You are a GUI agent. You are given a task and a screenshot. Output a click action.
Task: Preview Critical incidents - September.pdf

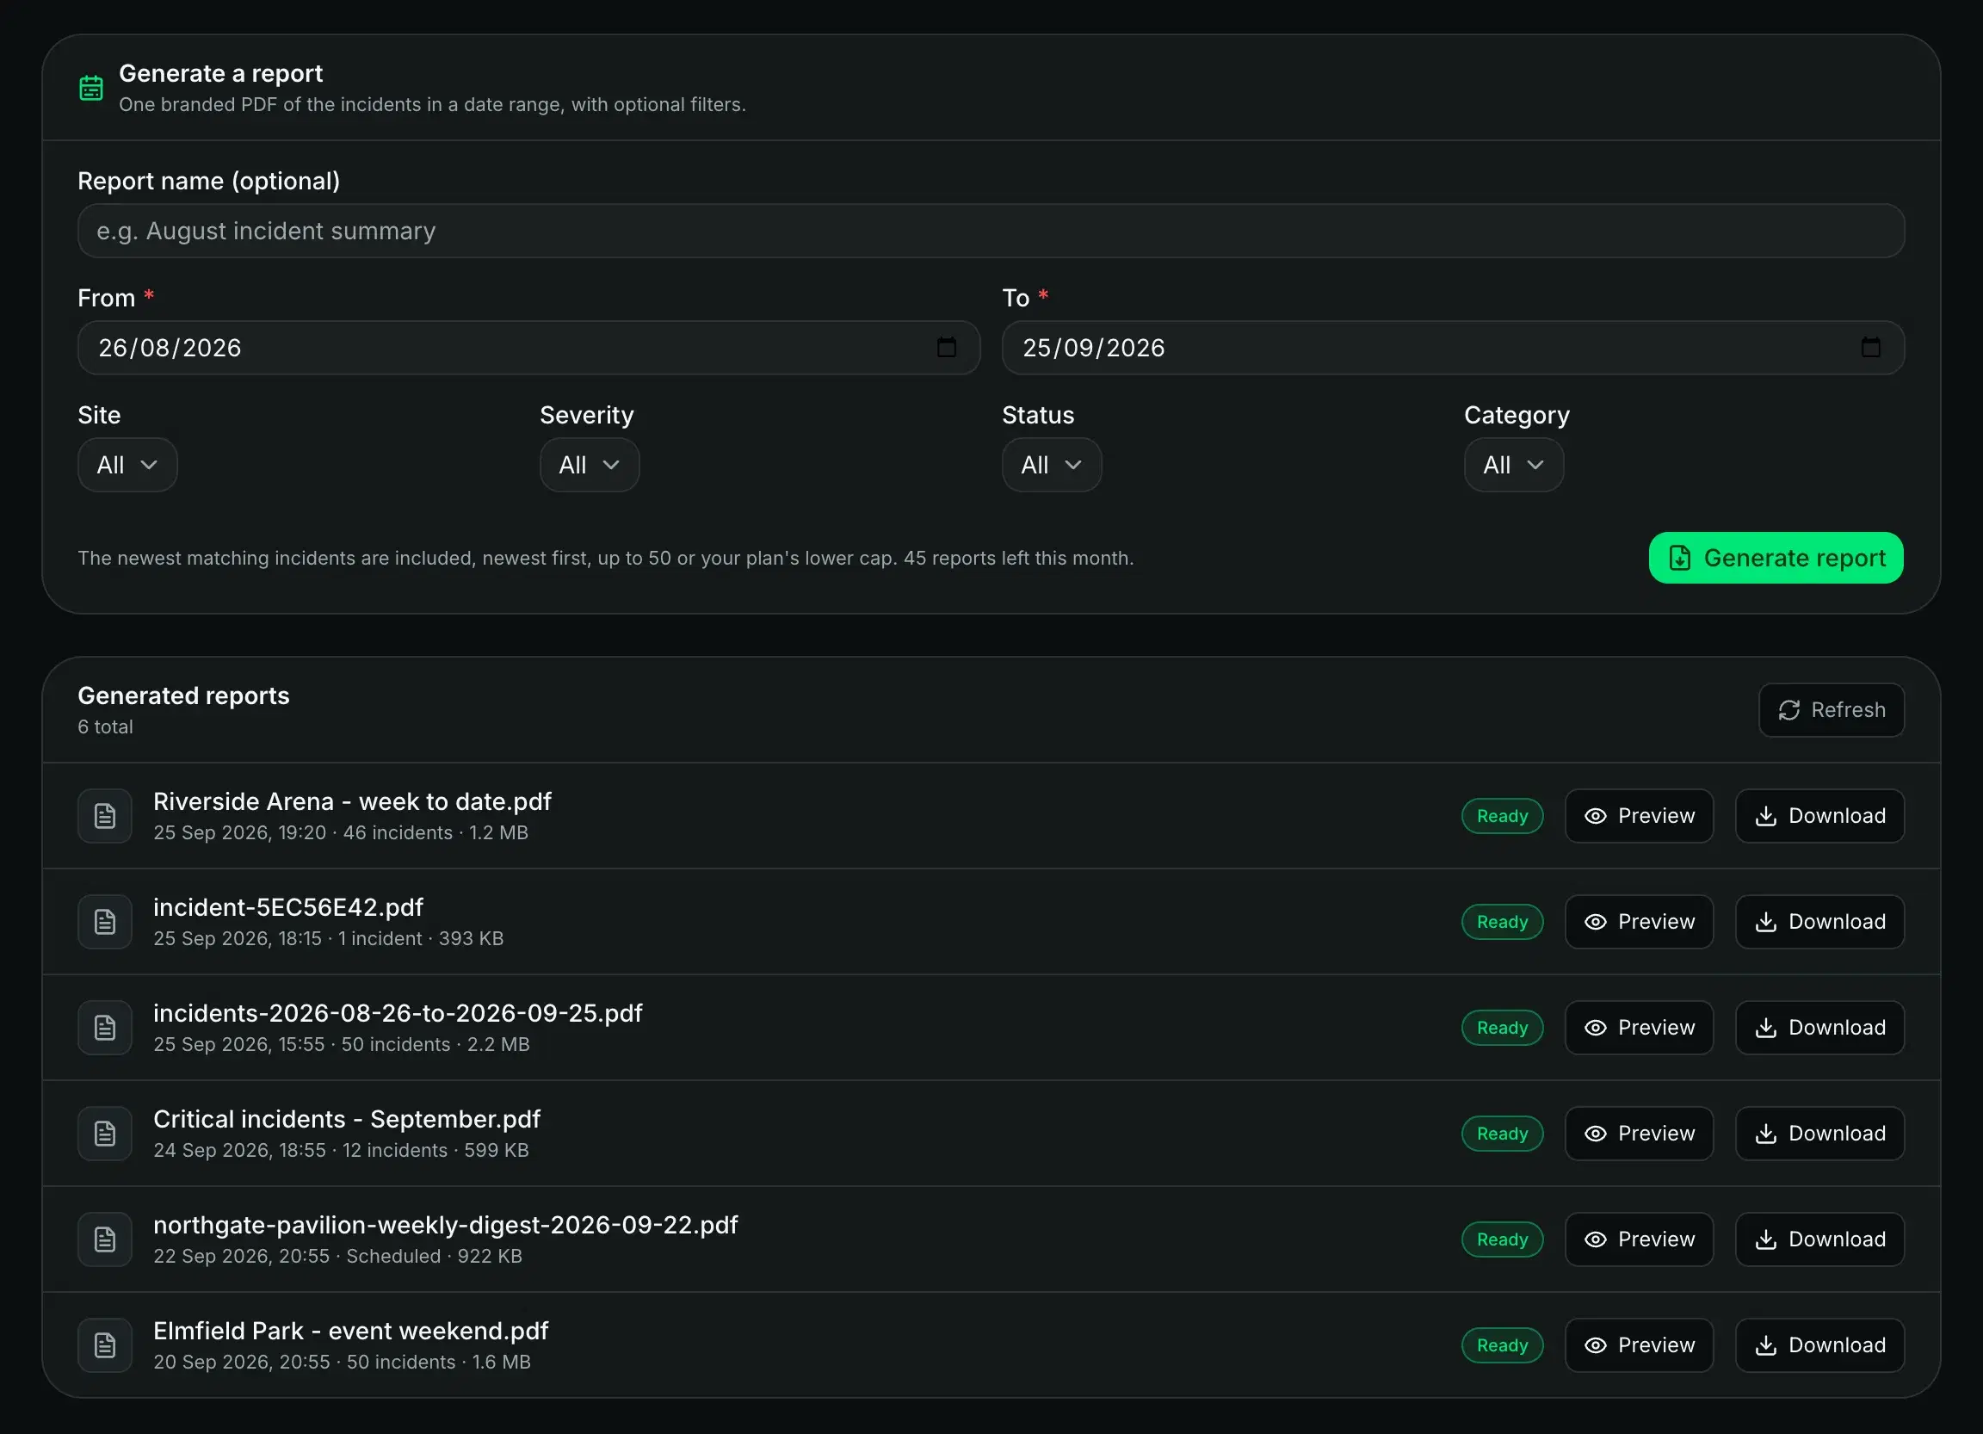tap(1639, 1134)
